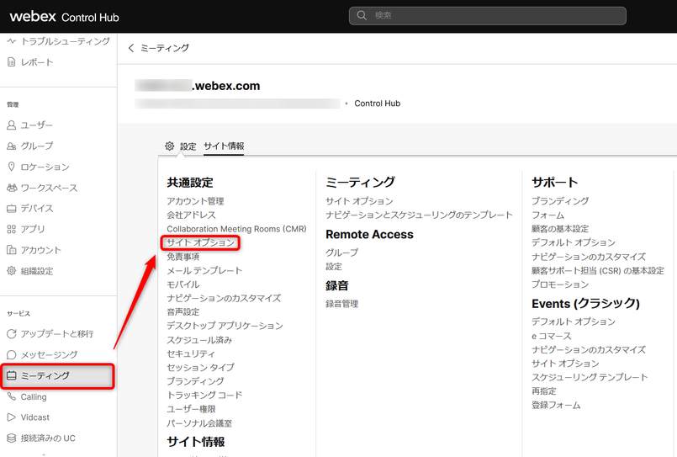This screenshot has height=457, width=677.
Task: Click the Organization Settings gear icon
Action: pos(12,271)
